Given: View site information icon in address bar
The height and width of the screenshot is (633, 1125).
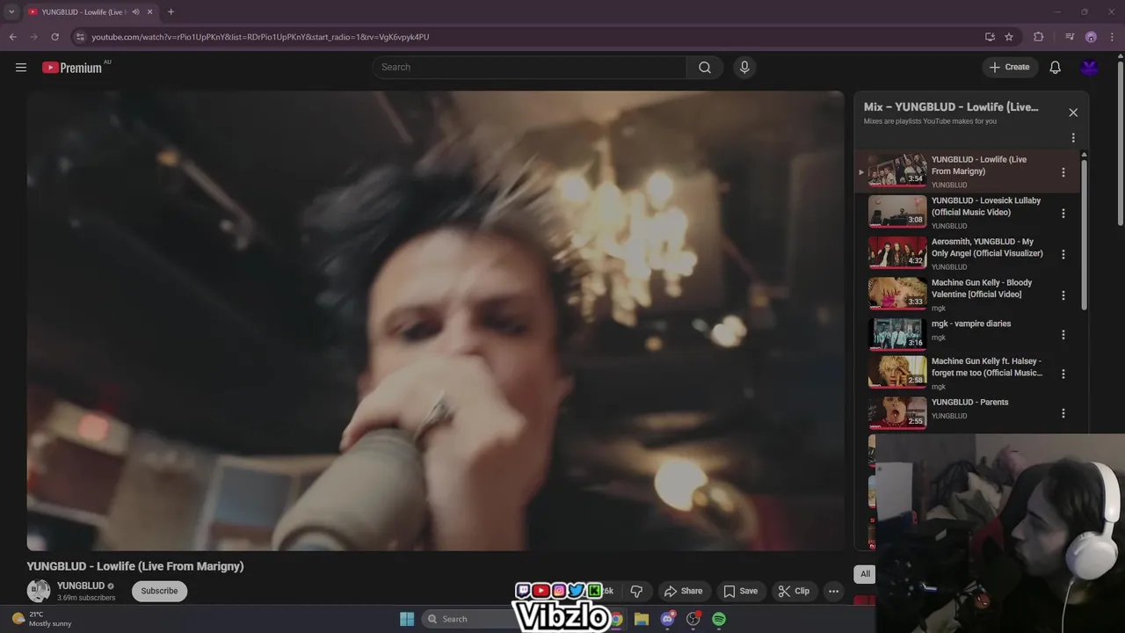Looking at the screenshot, I should coord(80,37).
